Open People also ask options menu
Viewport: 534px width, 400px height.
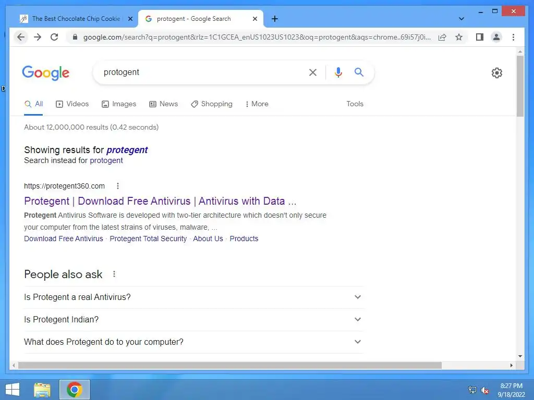[114, 274]
